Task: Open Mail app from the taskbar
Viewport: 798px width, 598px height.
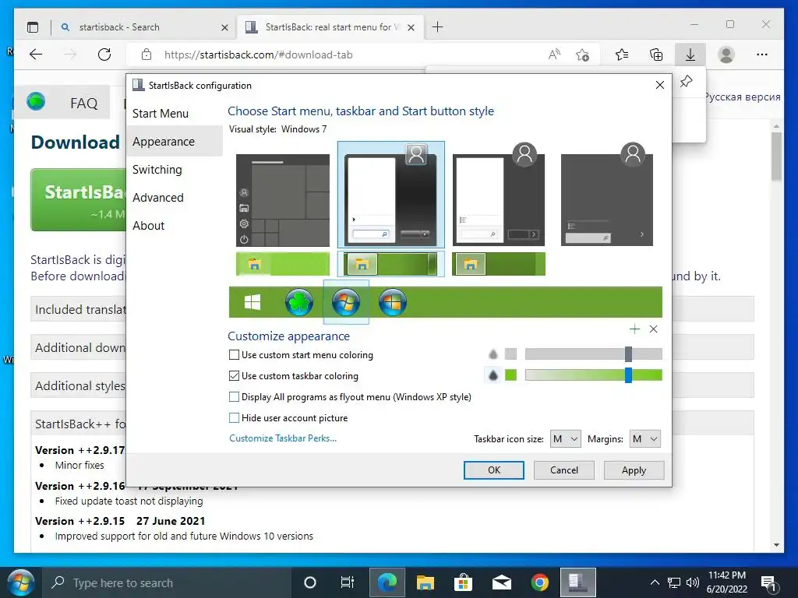Action: click(501, 582)
